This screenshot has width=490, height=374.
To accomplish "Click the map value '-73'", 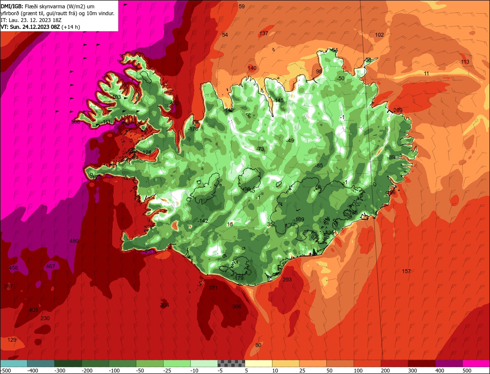I will 260,149.
